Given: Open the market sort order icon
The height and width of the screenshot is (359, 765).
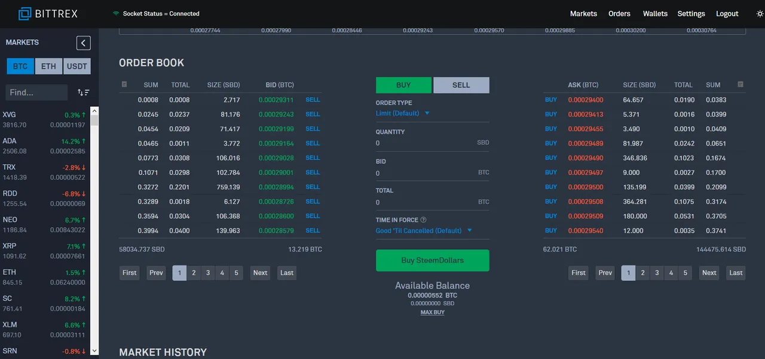Looking at the screenshot, I should pos(84,92).
